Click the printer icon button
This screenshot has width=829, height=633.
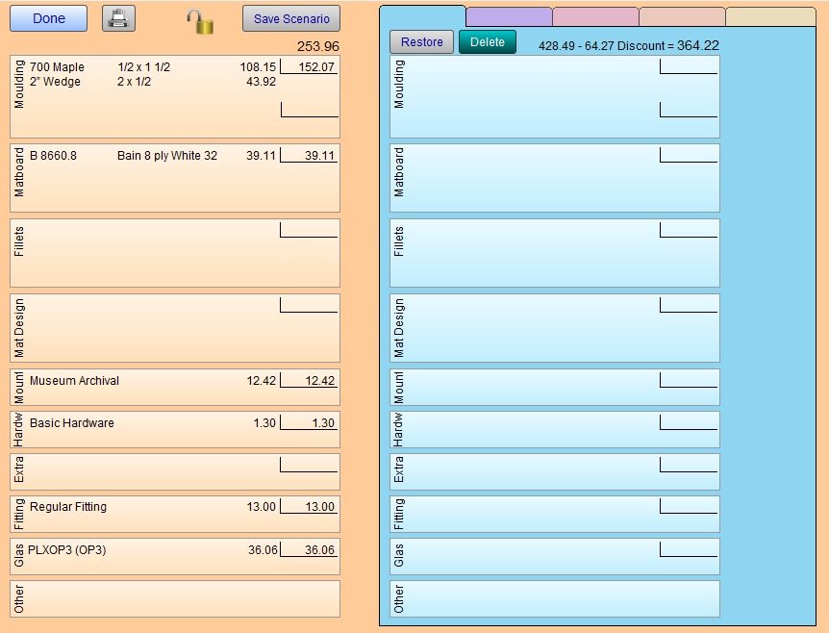point(118,18)
